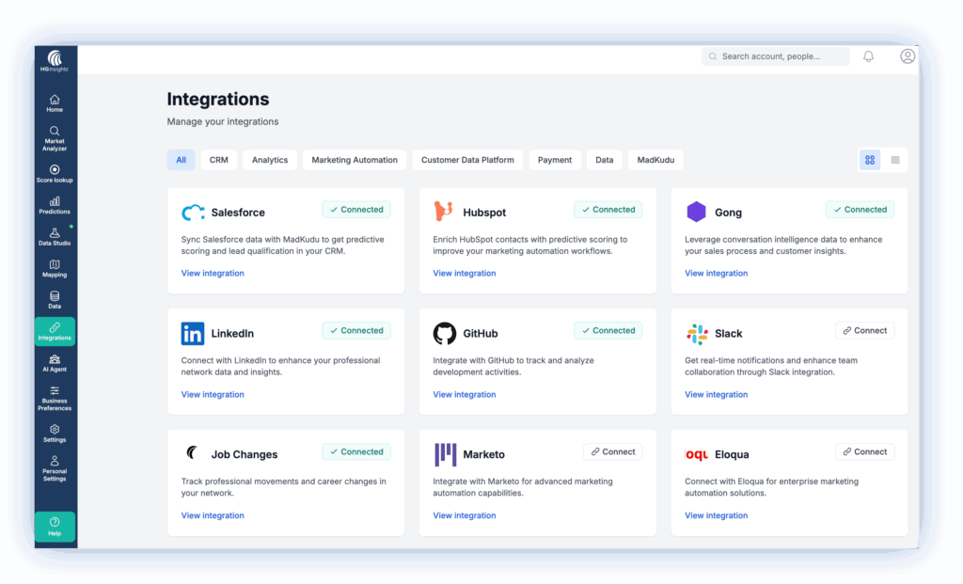View the Salesforce integration details
The image size is (963, 584).
[x=213, y=273]
